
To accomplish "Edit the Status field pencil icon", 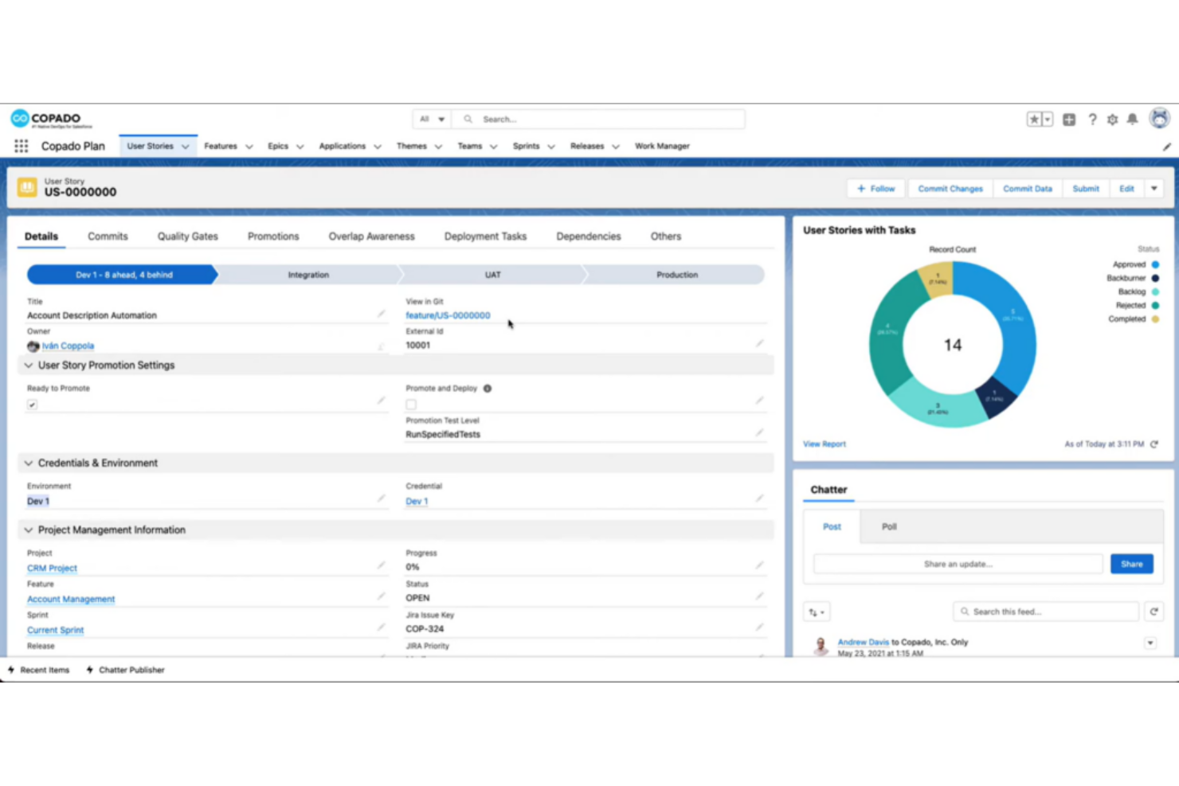I will [x=759, y=596].
